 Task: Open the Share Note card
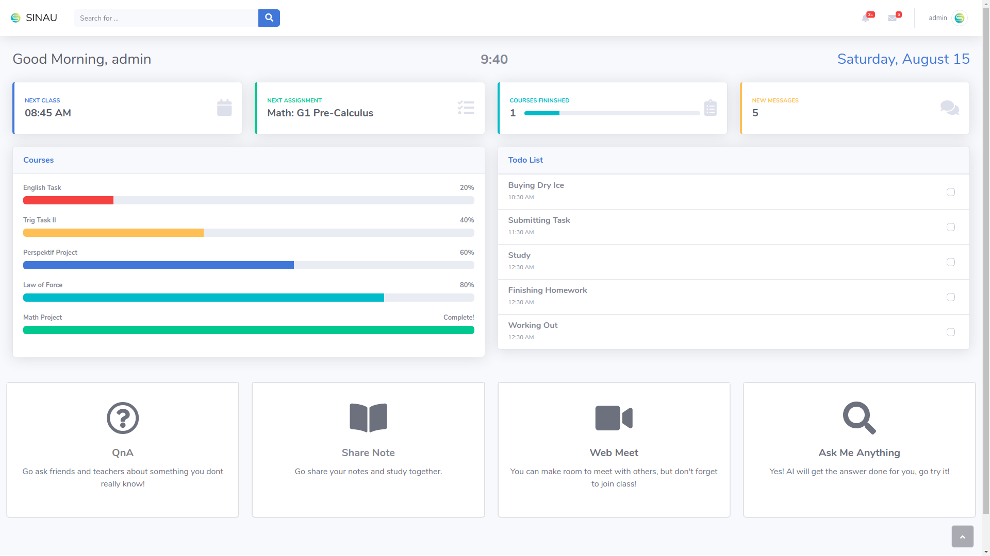(368, 453)
